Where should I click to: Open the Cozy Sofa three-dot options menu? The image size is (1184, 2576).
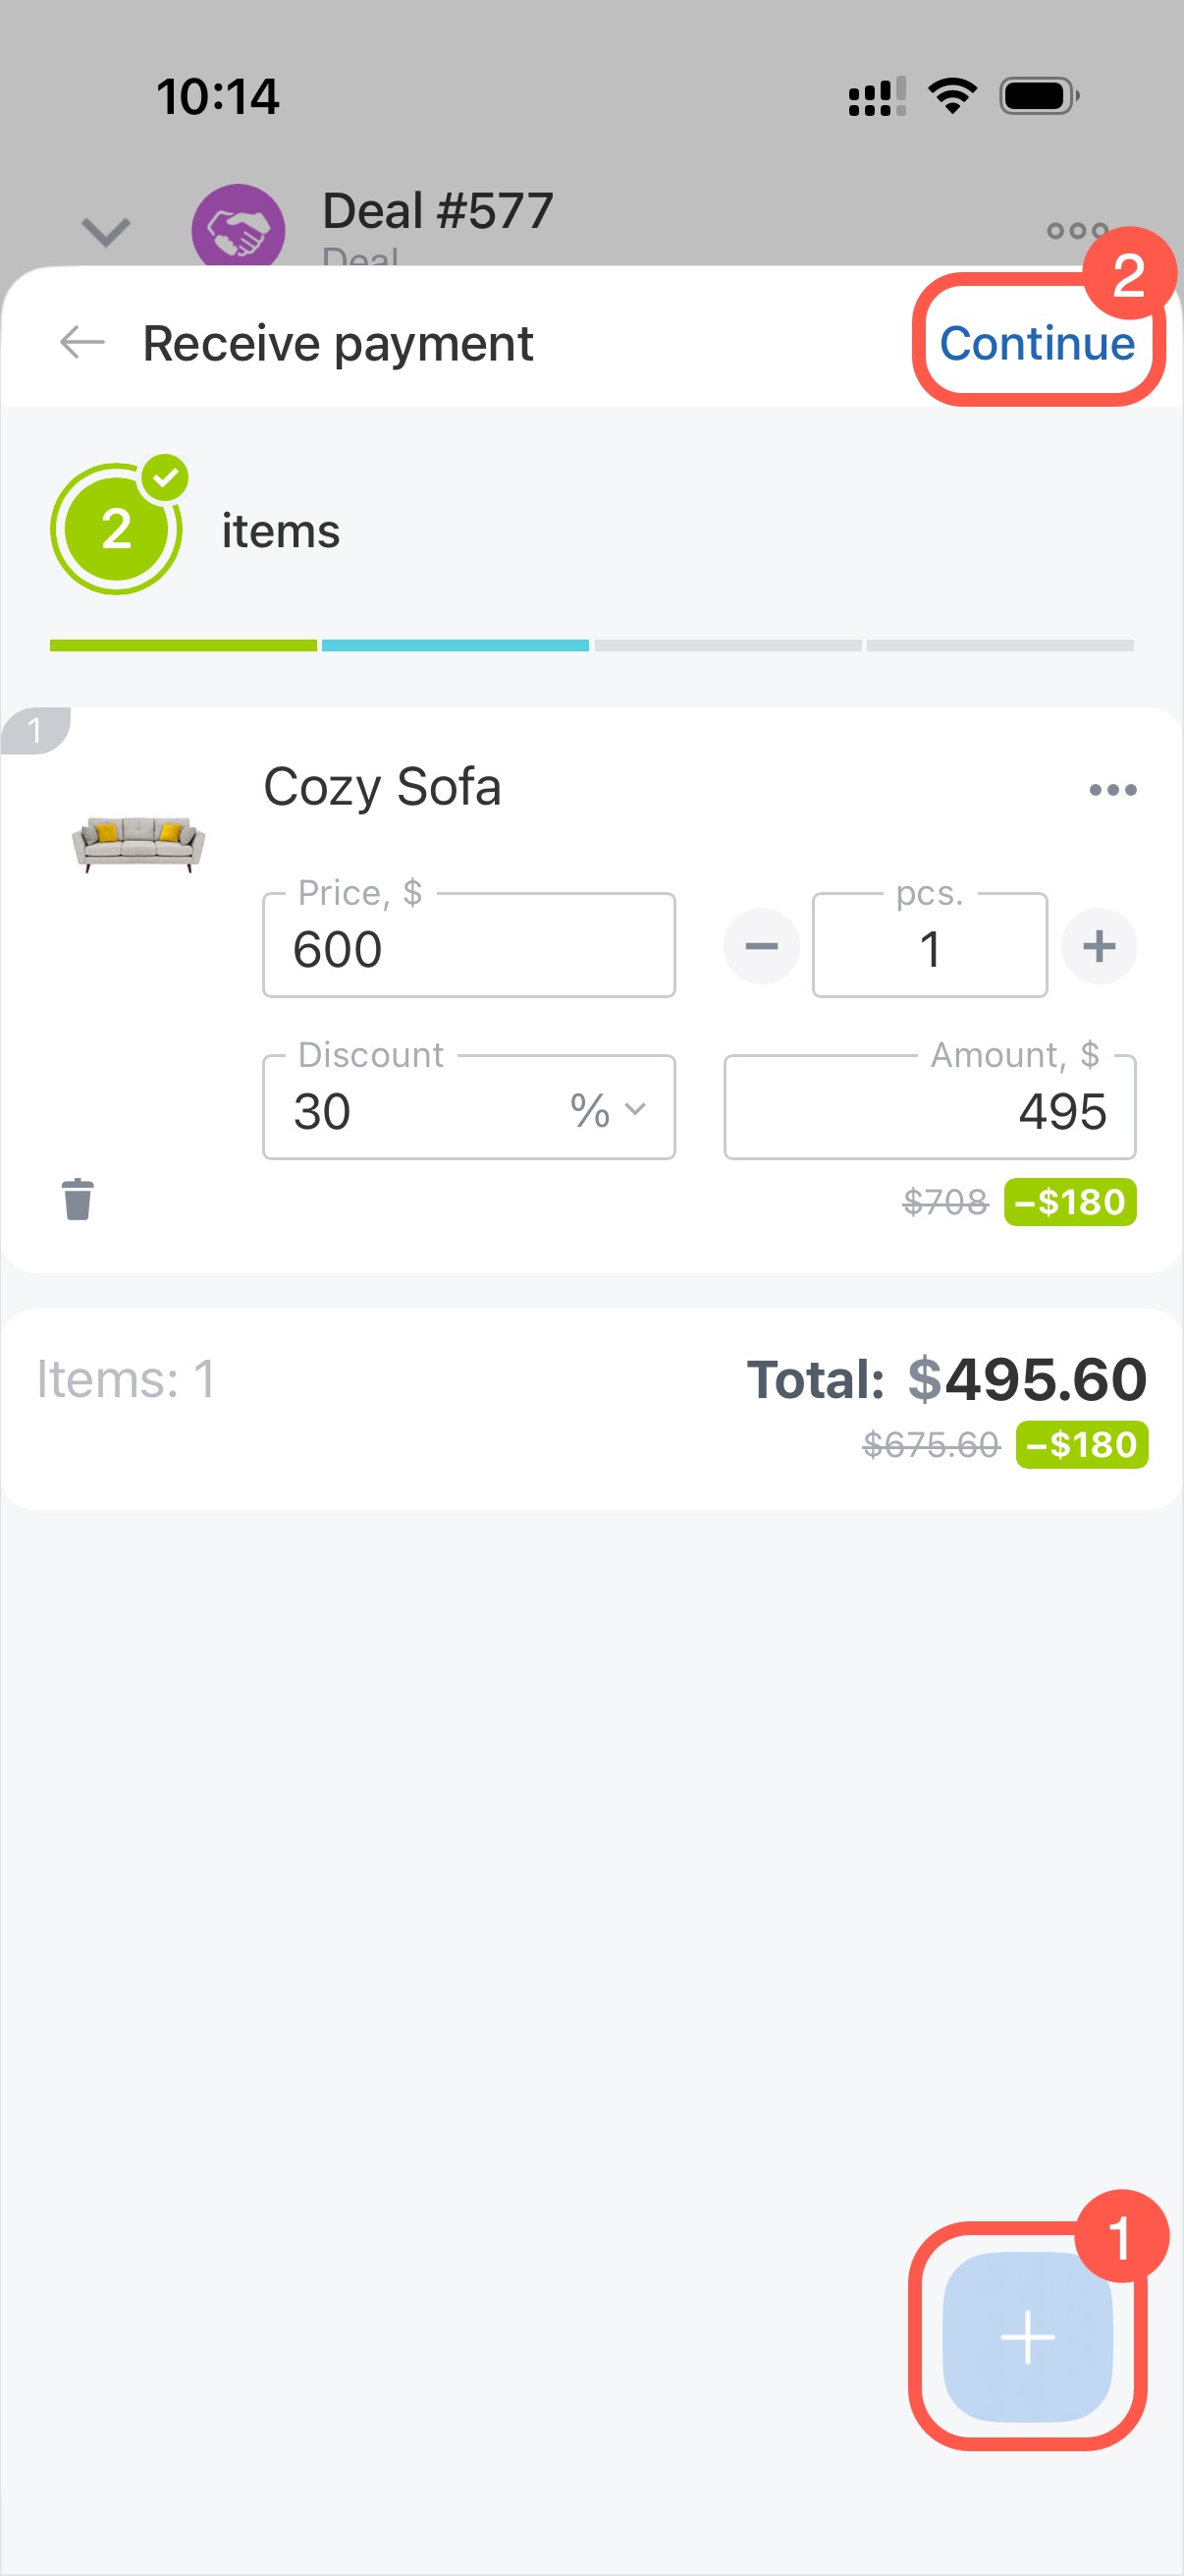coord(1112,790)
